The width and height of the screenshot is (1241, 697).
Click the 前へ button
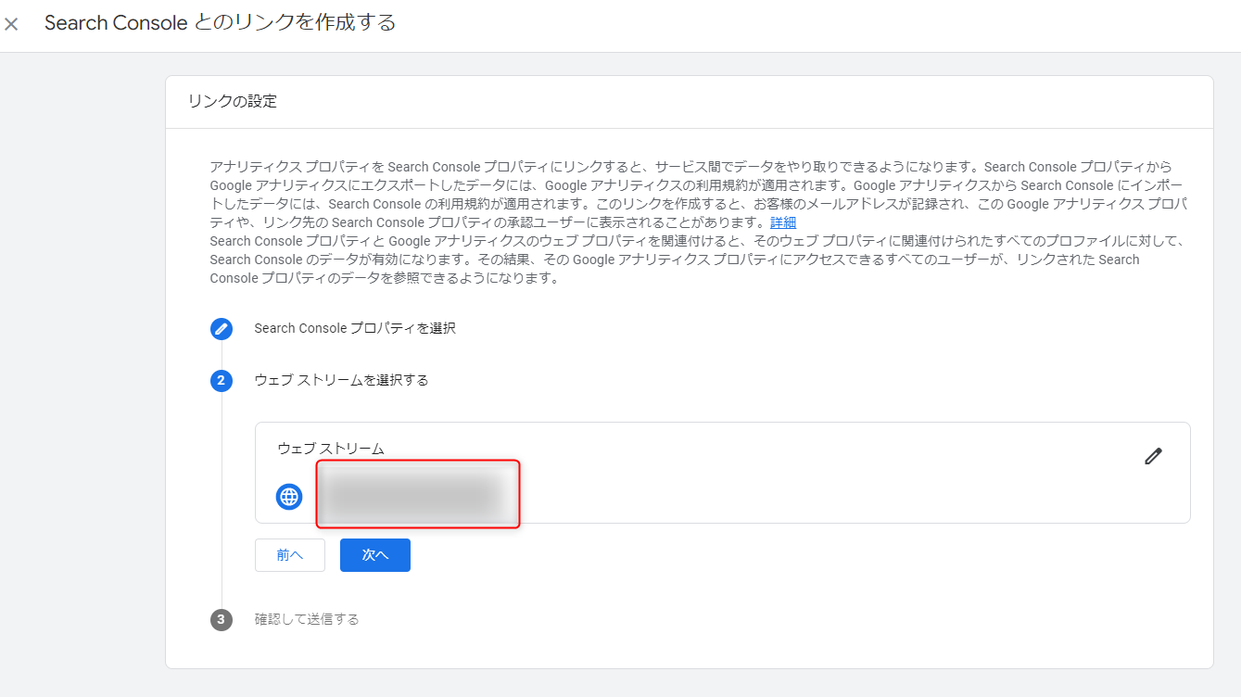point(290,555)
